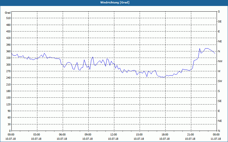228x142 pixels.
Task: Click the 390 degree axis label
Action: [x=9, y=45]
